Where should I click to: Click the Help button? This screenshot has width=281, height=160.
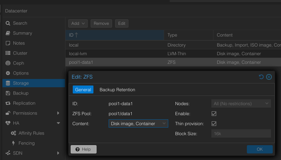pos(83,149)
